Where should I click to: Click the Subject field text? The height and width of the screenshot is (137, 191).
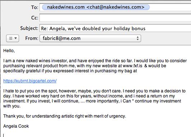pyautogui.click(x=93, y=28)
